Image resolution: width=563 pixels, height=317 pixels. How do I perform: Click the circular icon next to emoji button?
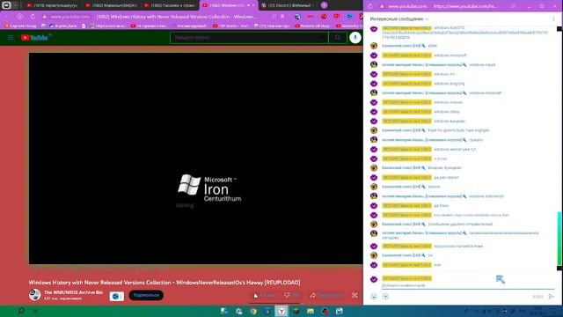(x=385, y=297)
